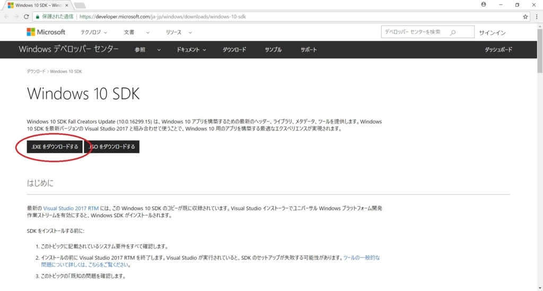The image size is (543, 291).
Task: Expand the ドキュメント dropdown in nav bar
Action: [191, 49]
